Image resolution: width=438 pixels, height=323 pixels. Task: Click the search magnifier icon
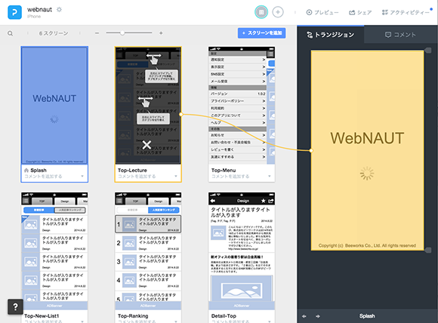11,33
